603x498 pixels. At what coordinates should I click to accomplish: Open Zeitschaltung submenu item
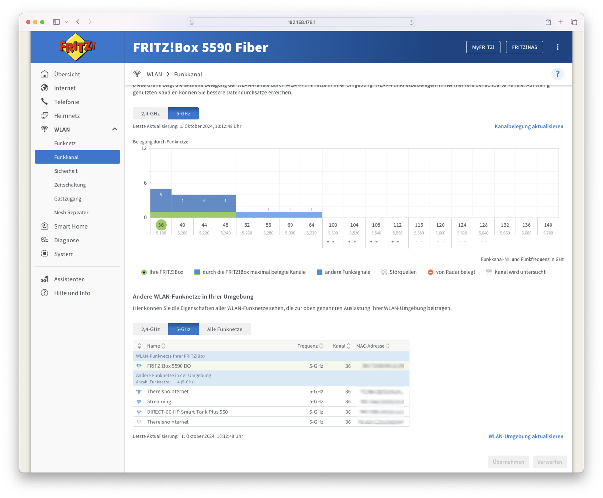77,185
